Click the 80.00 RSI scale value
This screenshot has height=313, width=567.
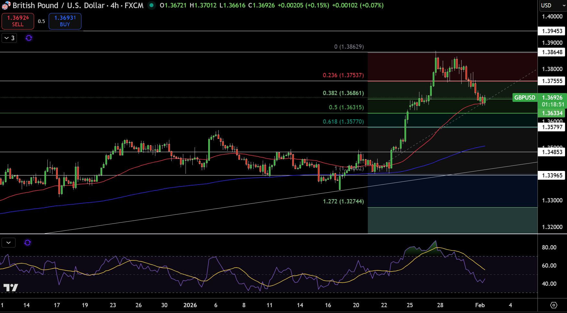pyautogui.click(x=549, y=247)
